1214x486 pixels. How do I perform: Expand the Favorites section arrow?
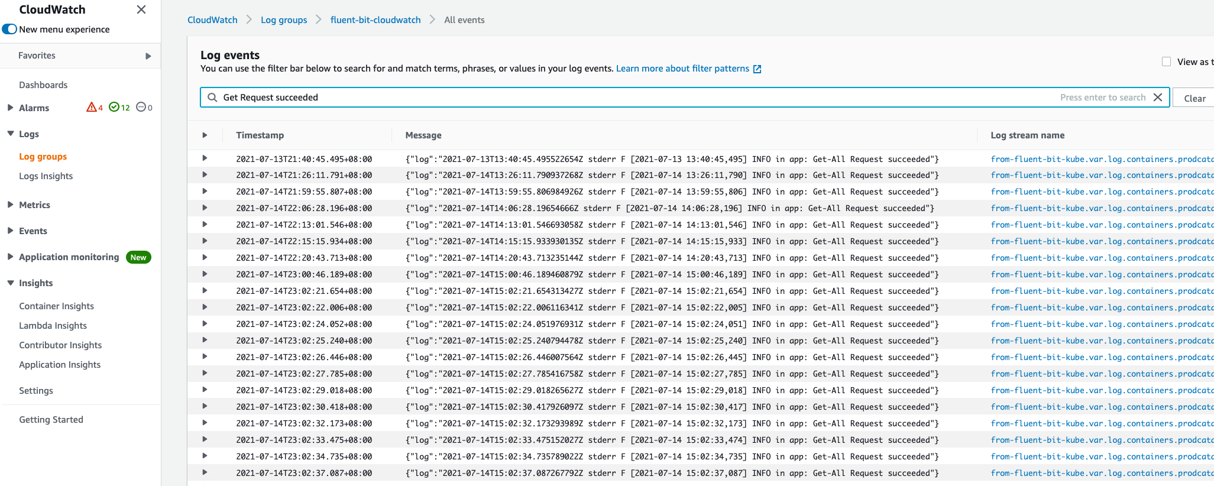148,56
